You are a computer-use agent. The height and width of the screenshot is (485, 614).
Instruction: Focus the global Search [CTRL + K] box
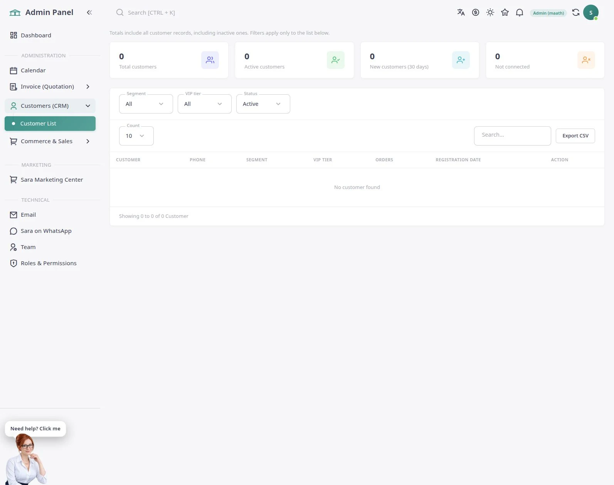point(151,13)
